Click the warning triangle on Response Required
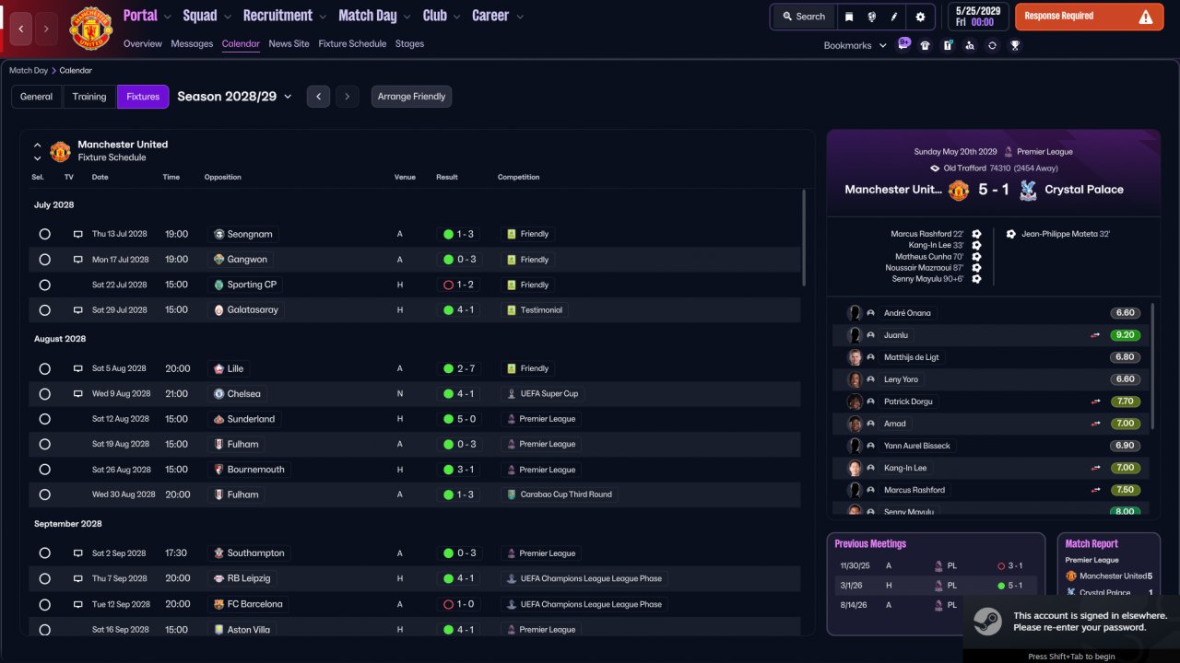Viewport: 1180px width, 663px height. (x=1146, y=17)
